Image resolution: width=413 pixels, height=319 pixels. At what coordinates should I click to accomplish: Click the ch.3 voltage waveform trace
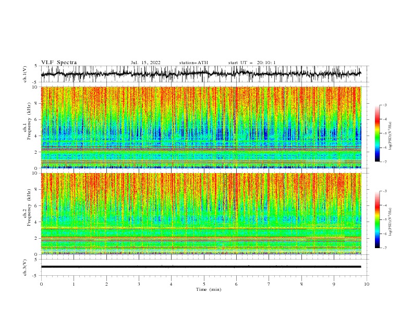201,267
